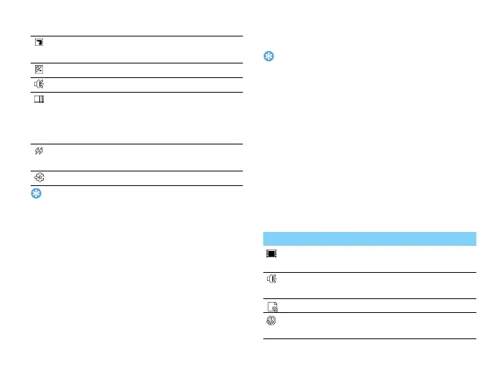The image size is (496, 372).
Task: Select the document with gear icon
Action: point(272,307)
